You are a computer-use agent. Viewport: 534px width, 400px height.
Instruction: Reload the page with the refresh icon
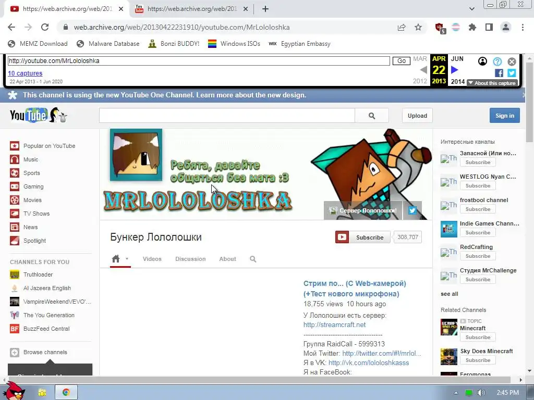click(x=45, y=27)
